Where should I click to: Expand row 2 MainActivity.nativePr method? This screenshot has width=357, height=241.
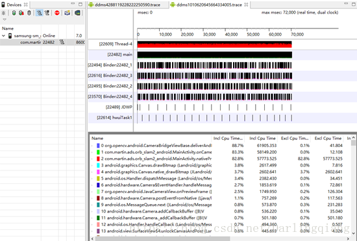tap(92, 159)
